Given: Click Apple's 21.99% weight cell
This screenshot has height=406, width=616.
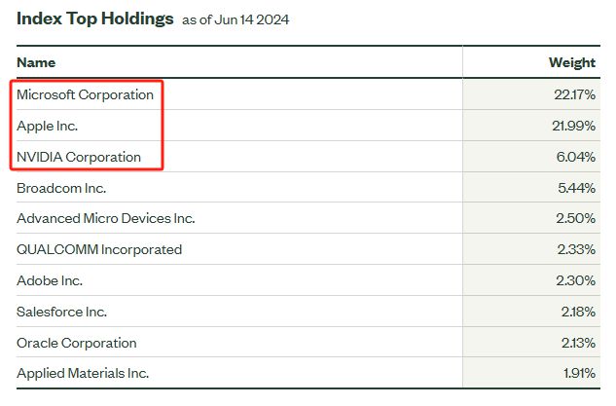Looking at the screenshot, I should tap(573, 127).
